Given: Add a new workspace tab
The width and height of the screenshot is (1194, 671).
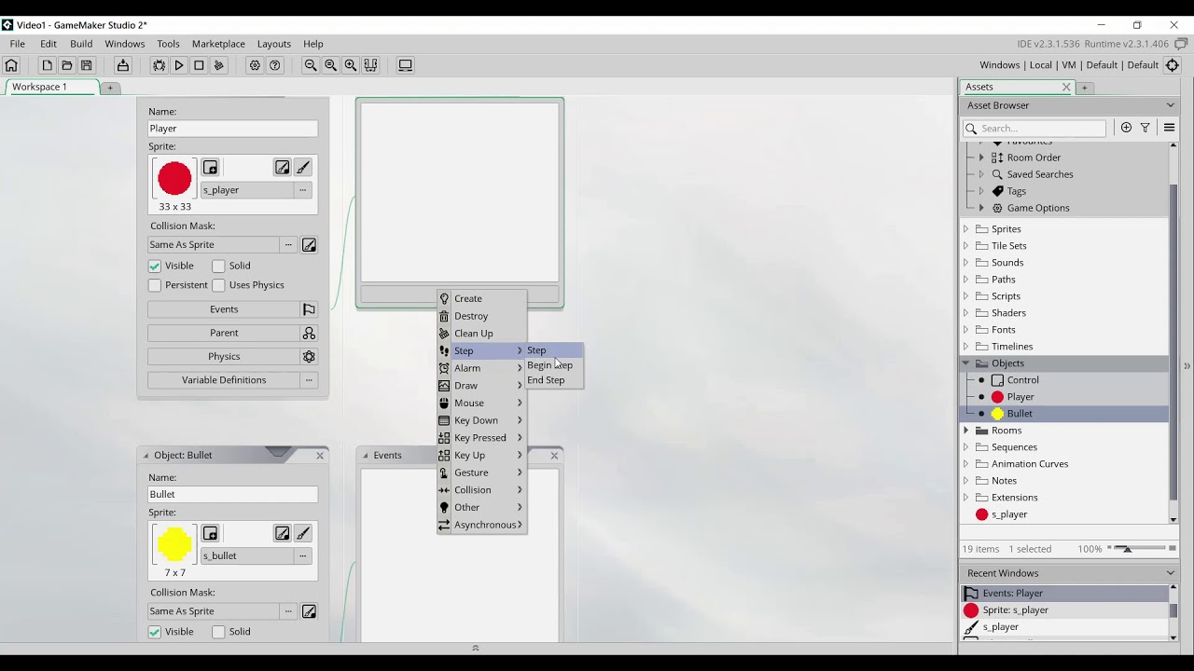Looking at the screenshot, I should pyautogui.click(x=110, y=88).
